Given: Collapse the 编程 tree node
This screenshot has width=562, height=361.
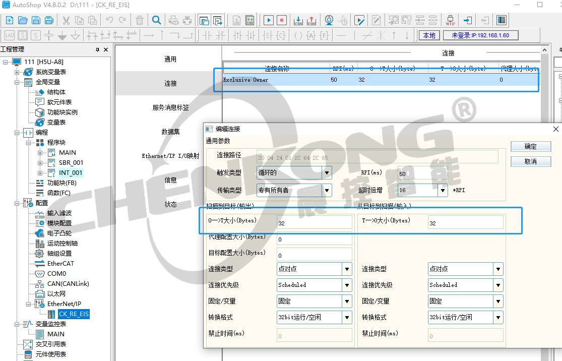Looking at the screenshot, I should 17,133.
